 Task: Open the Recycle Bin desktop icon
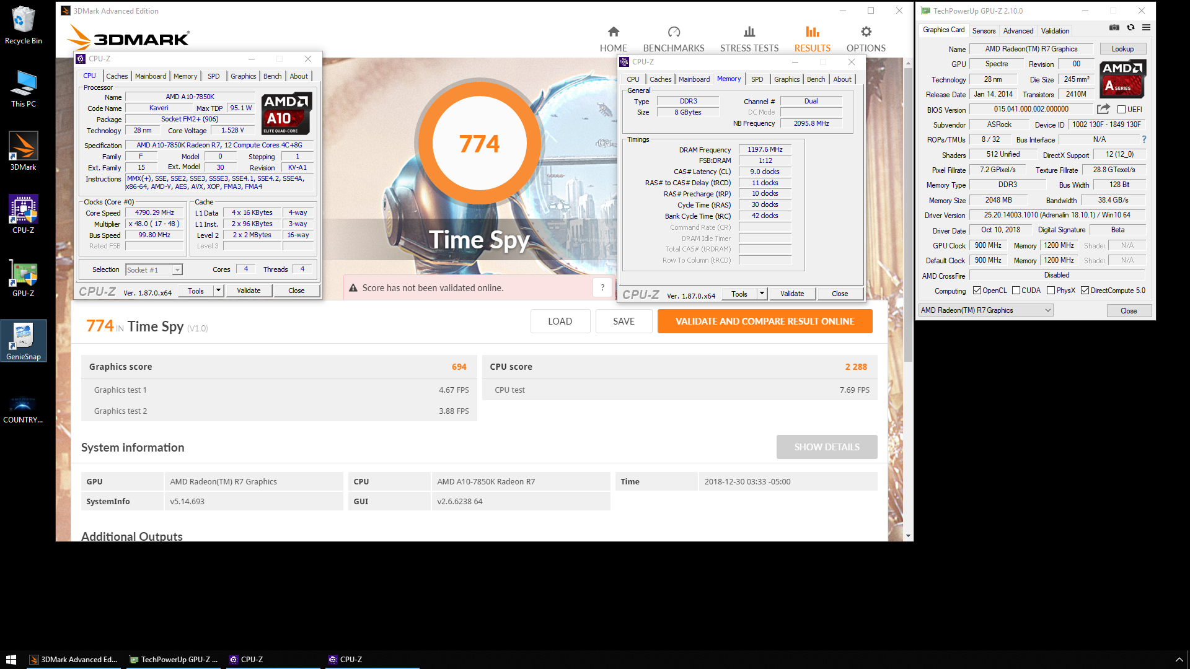tap(24, 25)
